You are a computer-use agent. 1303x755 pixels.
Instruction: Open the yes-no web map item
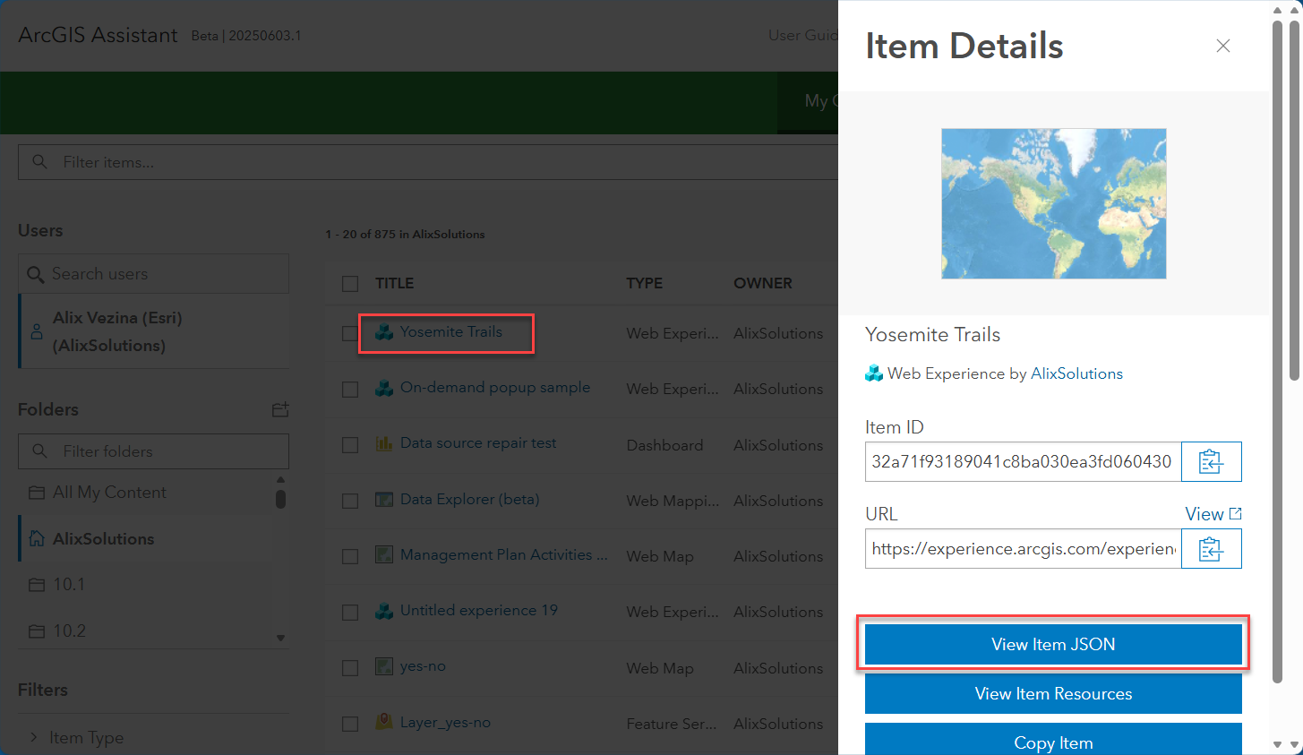[x=423, y=665]
